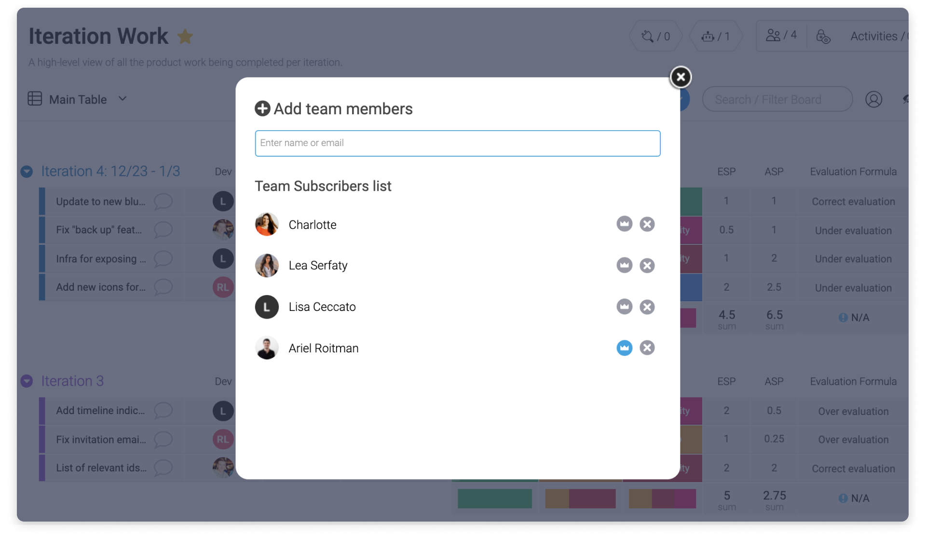Filter board by person icon
The width and height of the screenshot is (926, 537).
pyautogui.click(x=873, y=99)
